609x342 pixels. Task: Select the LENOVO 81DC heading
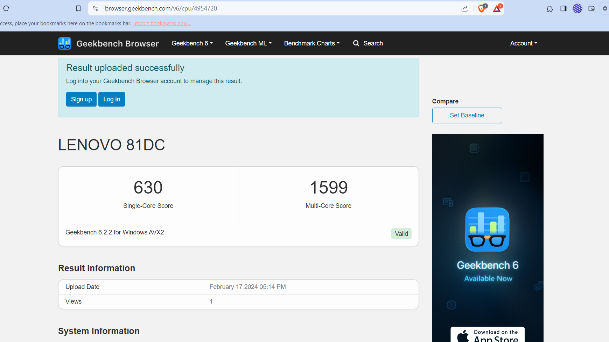(111, 145)
